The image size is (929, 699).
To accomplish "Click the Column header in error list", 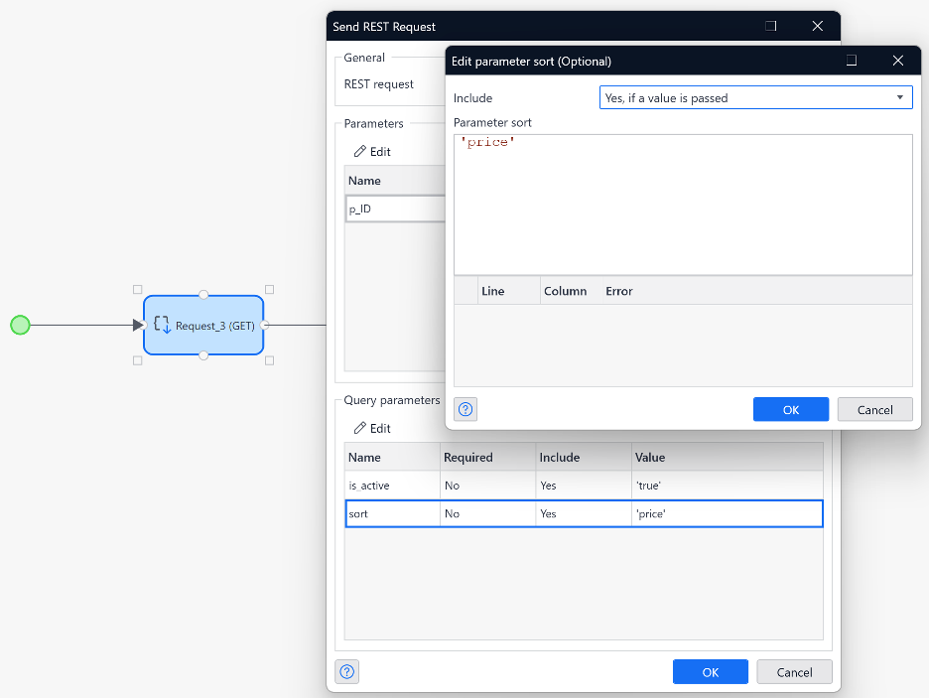I will pyautogui.click(x=571, y=291).
